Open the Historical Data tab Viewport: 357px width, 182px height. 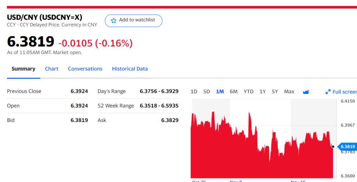130,69
